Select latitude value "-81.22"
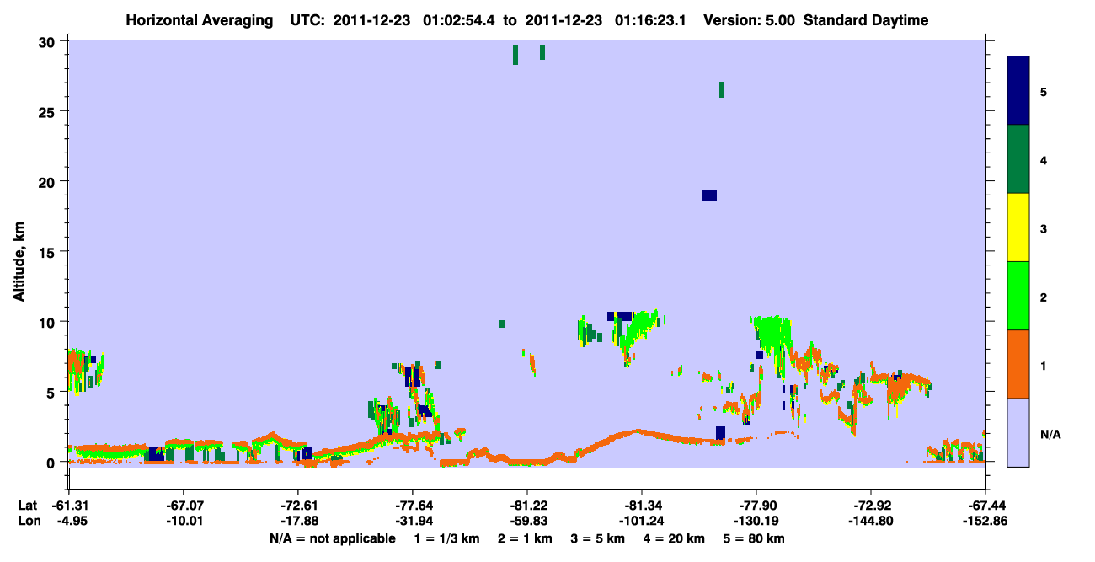The height and width of the screenshot is (562, 1095). (x=526, y=506)
